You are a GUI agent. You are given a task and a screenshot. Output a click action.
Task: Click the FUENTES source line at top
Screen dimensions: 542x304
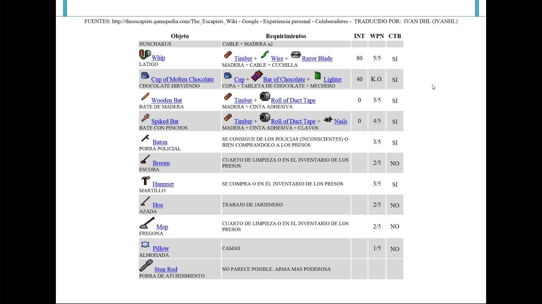coord(271,22)
